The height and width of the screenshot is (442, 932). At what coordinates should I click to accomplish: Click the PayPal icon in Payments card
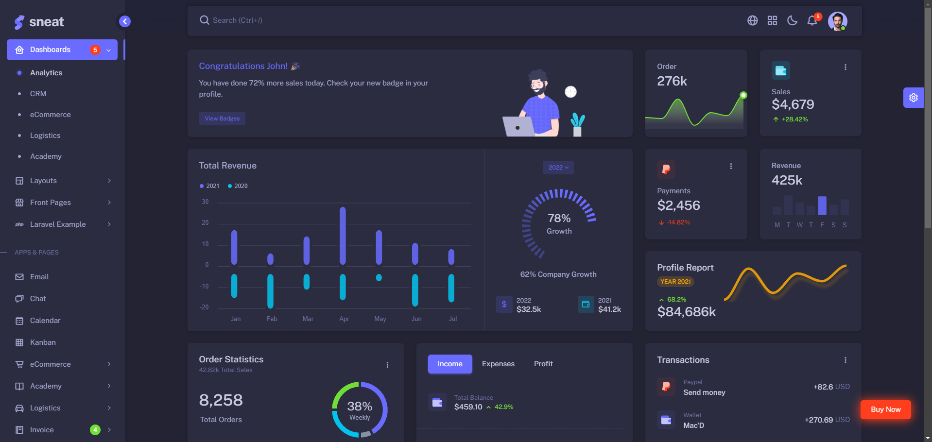point(666,170)
